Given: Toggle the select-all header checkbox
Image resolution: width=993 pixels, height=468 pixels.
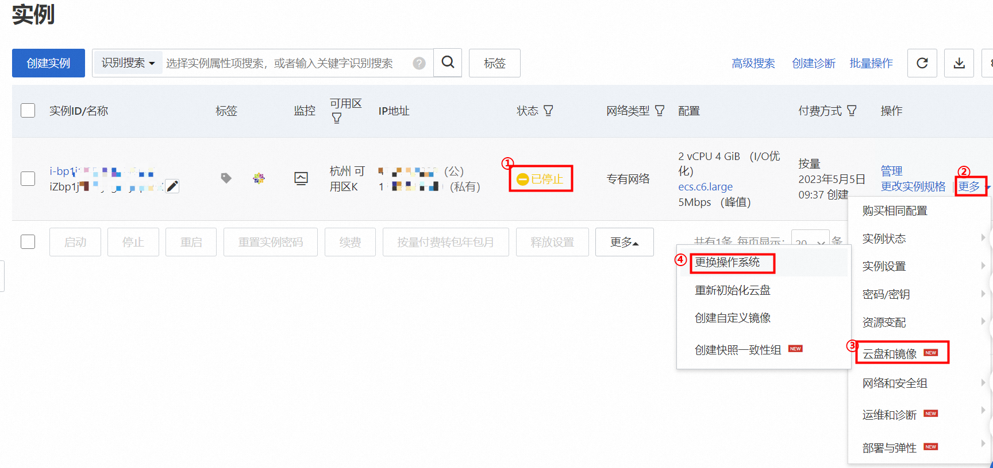Looking at the screenshot, I should coord(28,111).
